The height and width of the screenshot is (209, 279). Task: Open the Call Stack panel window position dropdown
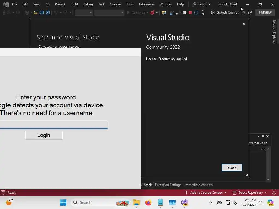[x=258, y=136]
